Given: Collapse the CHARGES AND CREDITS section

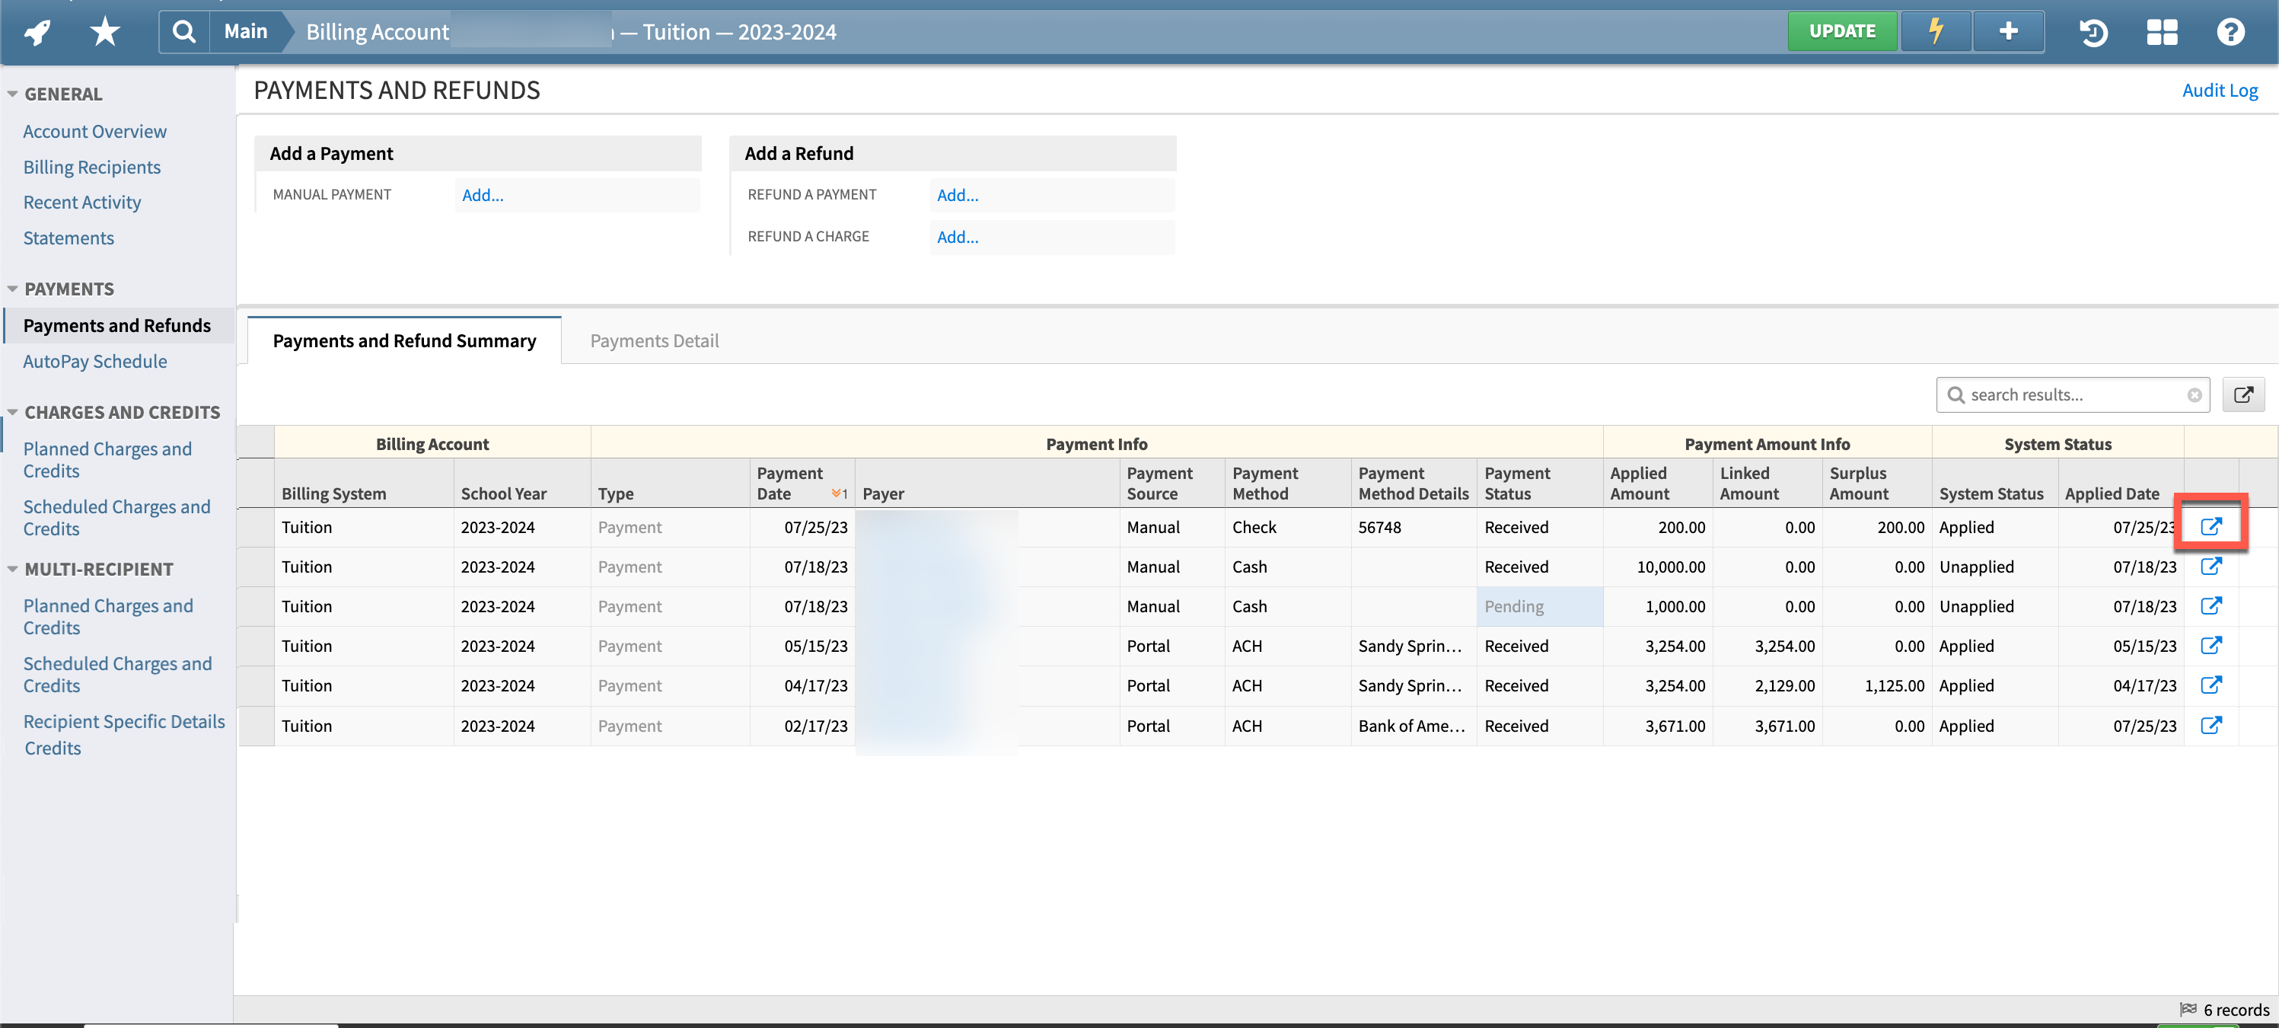Looking at the screenshot, I should click(x=11, y=410).
